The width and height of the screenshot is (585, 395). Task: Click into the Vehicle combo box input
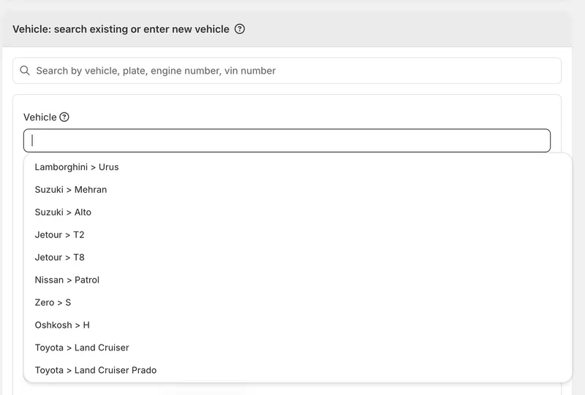pyautogui.click(x=287, y=140)
